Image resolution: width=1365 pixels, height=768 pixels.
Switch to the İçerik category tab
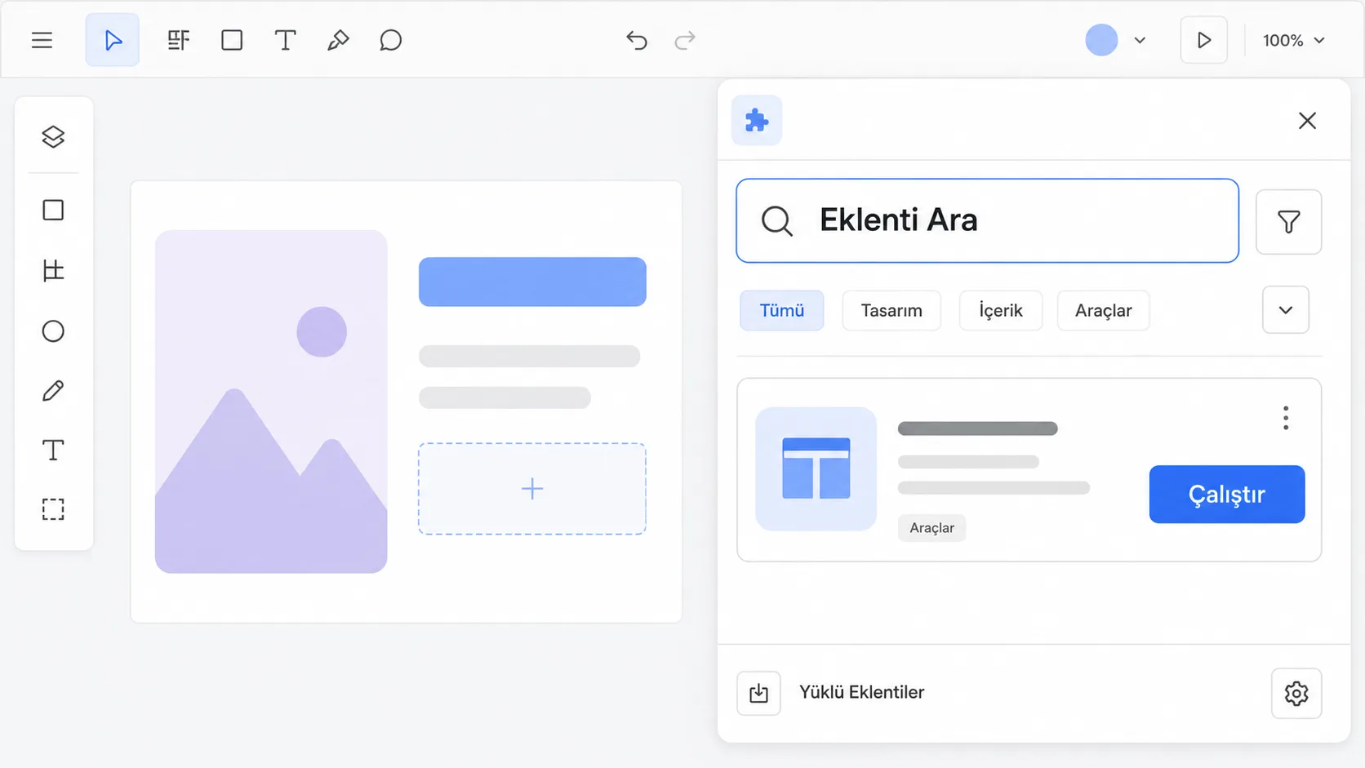point(1001,310)
